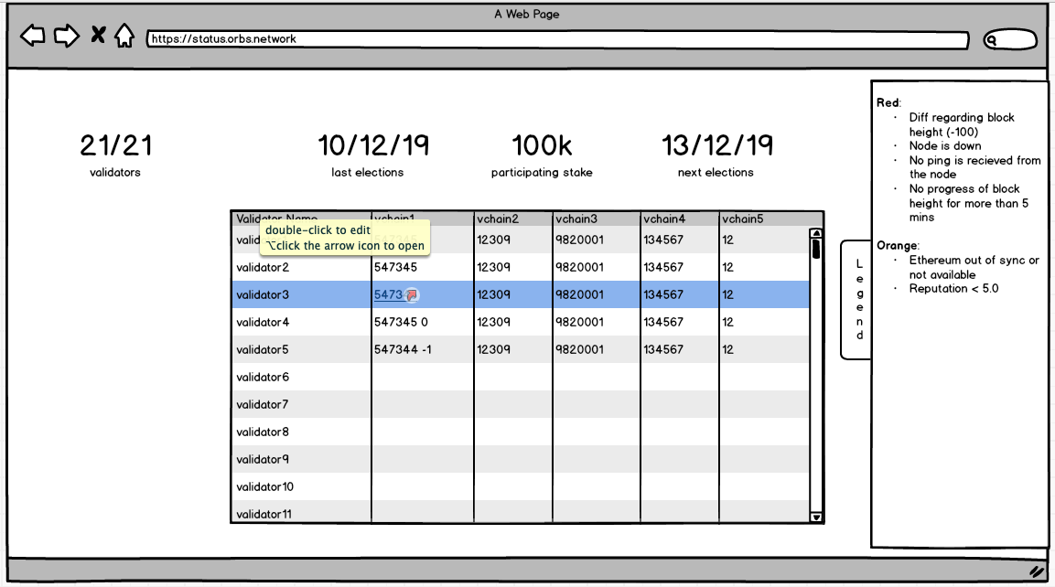The width and height of the screenshot is (1055, 587).
Task: Click the table scrollbar thumb
Action: pos(816,249)
